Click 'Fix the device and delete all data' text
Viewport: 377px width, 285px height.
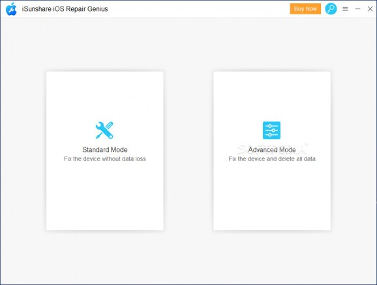point(272,158)
